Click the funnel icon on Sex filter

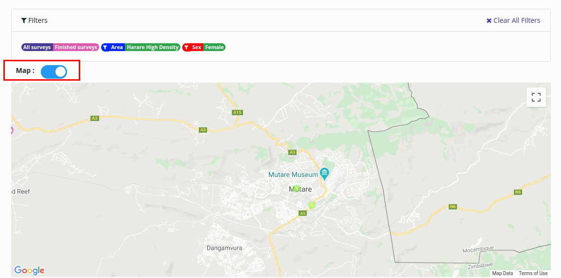coord(186,48)
